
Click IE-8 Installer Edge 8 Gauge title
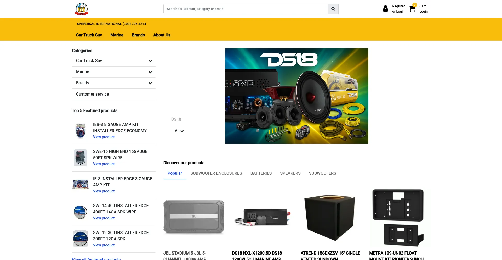[x=123, y=182]
